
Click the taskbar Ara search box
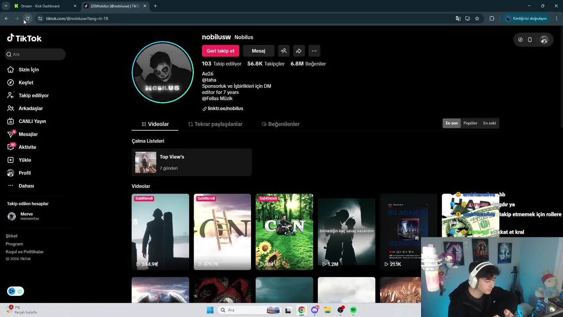[x=249, y=310]
